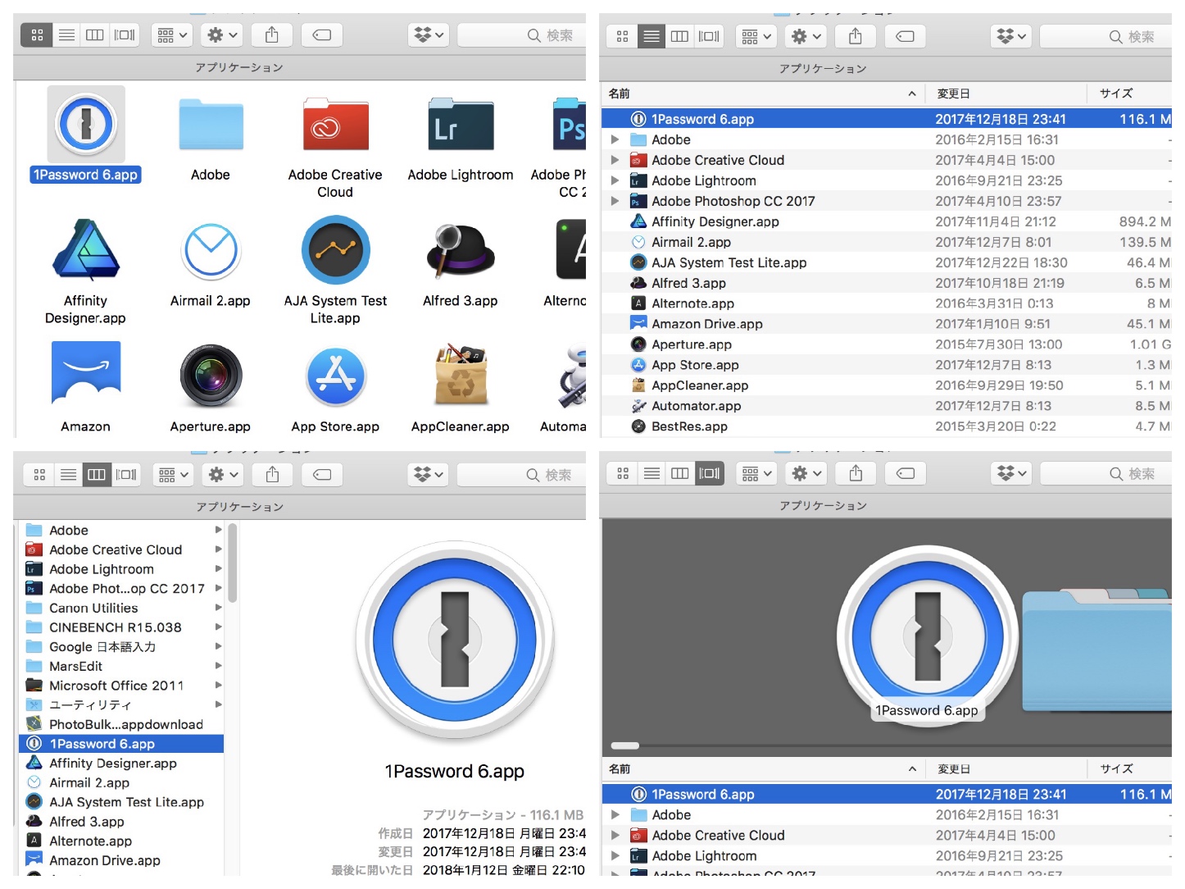Select AppCleaner.app icon in the icon-view window

461,376
